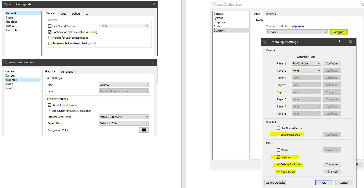
Task: Close the Custom Input Settings dialog
Action: pyautogui.click(x=350, y=42)
